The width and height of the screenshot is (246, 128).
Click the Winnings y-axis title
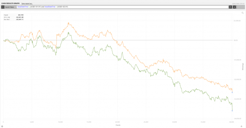click(243, 67)
